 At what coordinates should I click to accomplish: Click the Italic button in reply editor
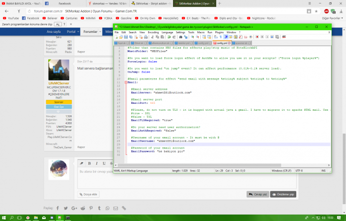96,163
